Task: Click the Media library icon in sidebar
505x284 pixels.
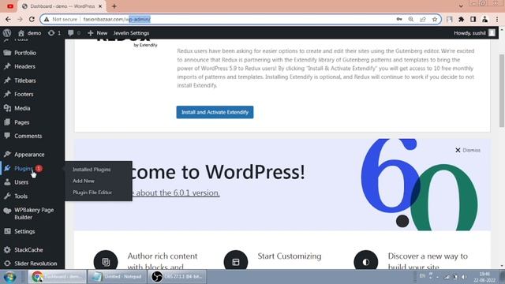Action: 7,108
